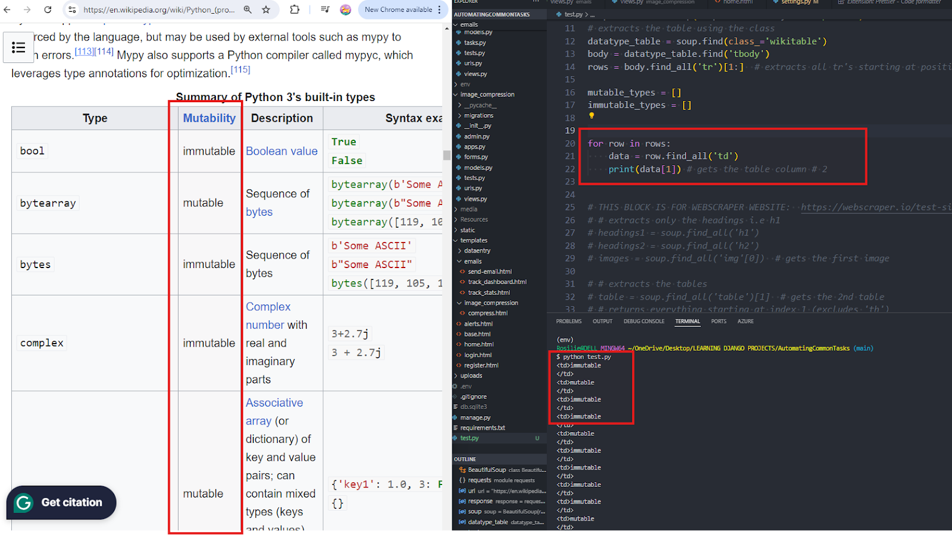952x535 pixels.
Task: Select 'bytearray' type cell text
Action: pos(48,203)
